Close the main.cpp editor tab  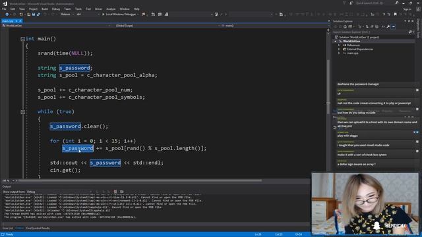tap(20, 21)
